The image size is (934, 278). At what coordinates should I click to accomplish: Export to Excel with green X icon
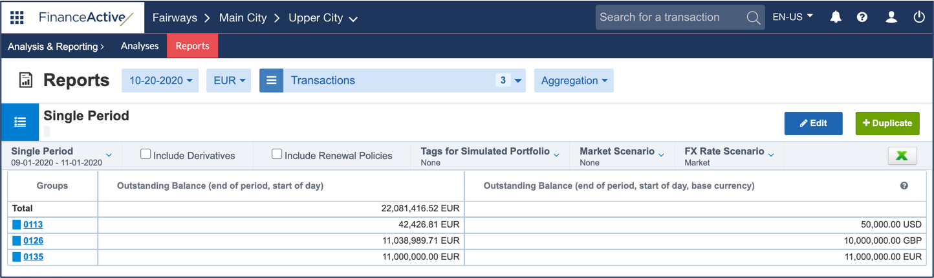point(902,155)
